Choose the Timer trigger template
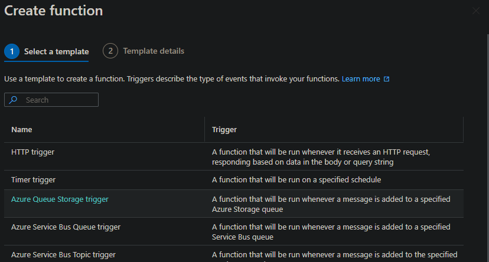This screenshot has width=489, height=262. click(34, 180)
